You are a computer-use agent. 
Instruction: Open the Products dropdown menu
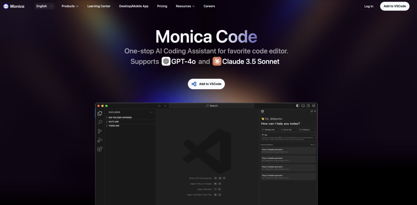tap(70, 6)
